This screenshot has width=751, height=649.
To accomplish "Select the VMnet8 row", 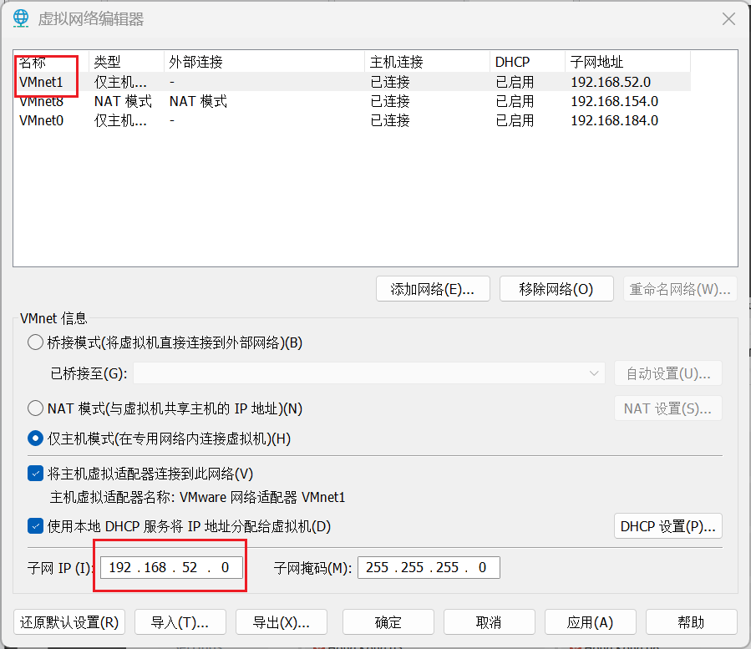I will point(352,101).
